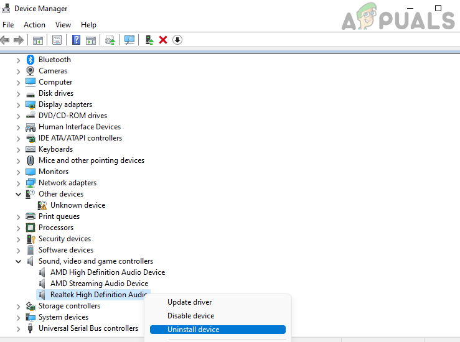Click the mouse icon beside pointing devices
Viewport: 460px width, 342px height.
(31, 160)
